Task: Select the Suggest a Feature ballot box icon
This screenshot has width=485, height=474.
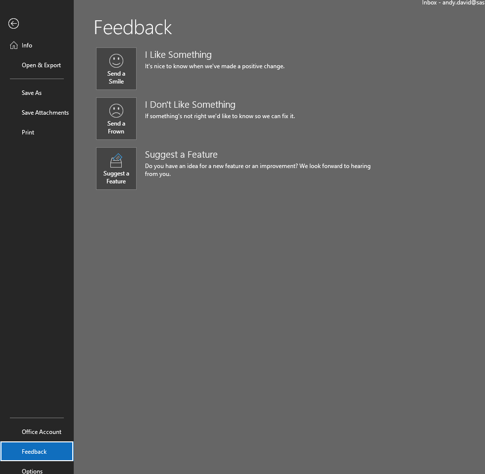Action: pos(116,160)
